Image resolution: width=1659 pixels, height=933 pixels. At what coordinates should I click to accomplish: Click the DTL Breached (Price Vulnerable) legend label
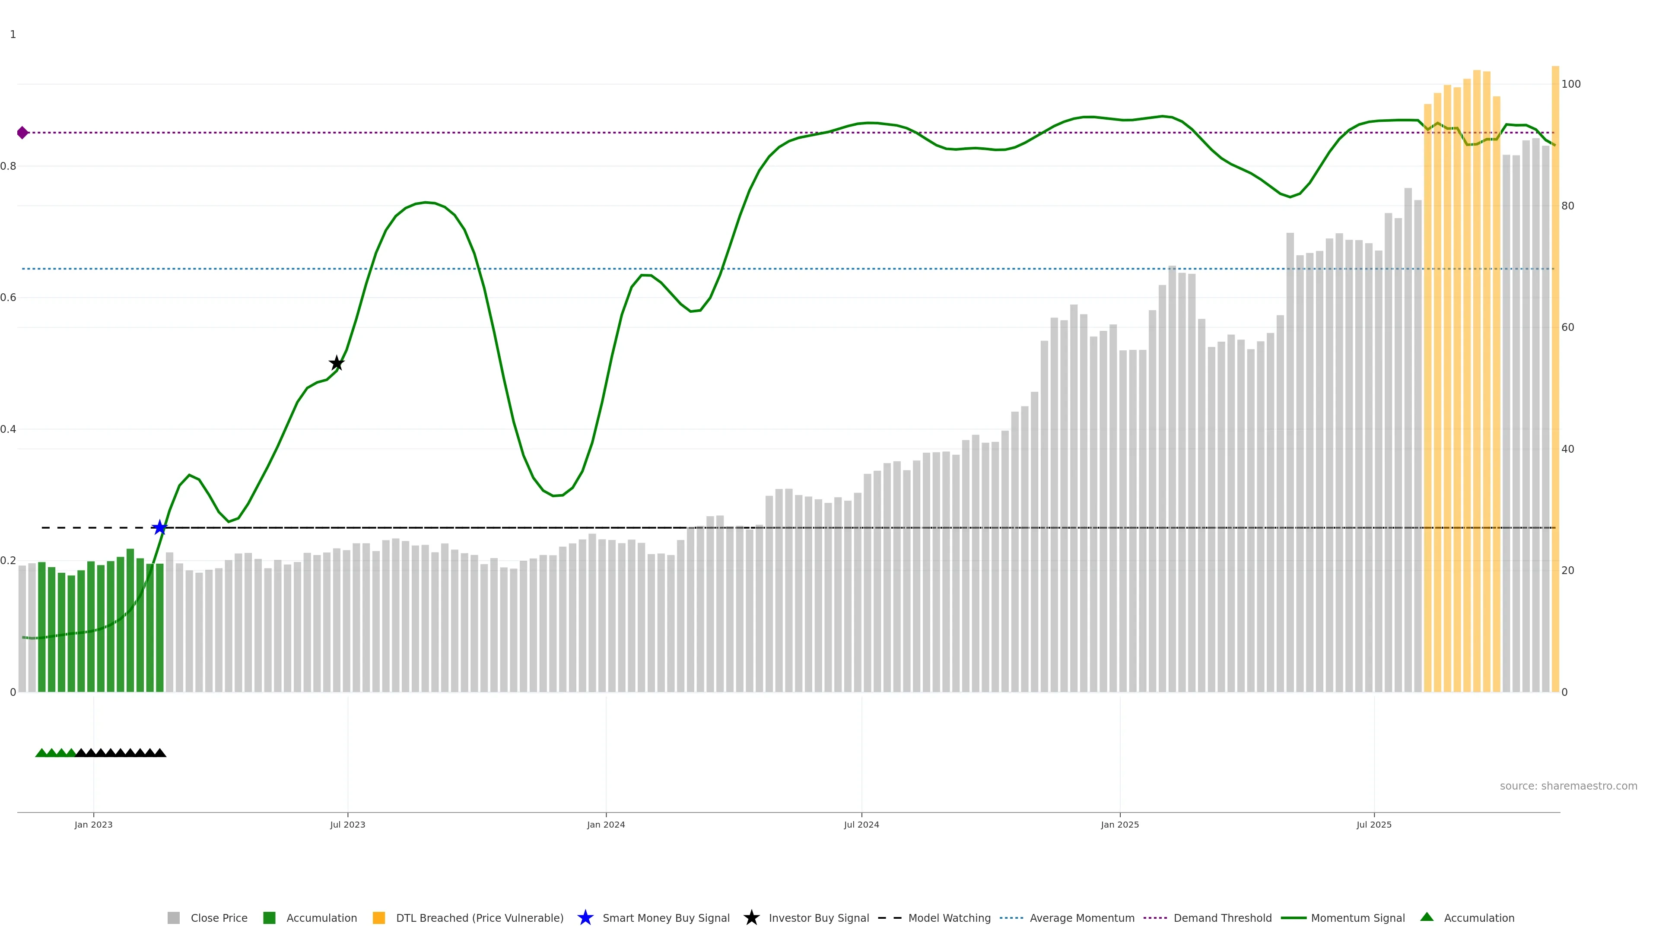479,918
